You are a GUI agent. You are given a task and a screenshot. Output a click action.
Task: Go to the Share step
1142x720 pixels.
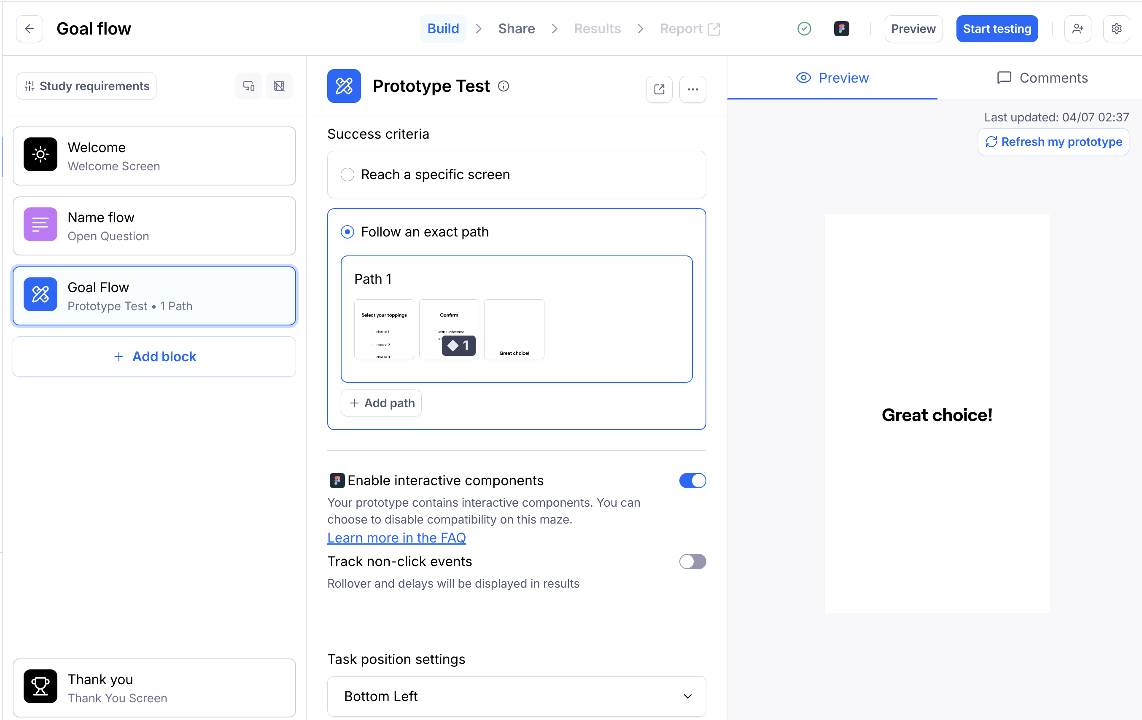[516, 28]
